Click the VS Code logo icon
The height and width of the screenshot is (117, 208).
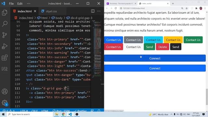[3, 4]
